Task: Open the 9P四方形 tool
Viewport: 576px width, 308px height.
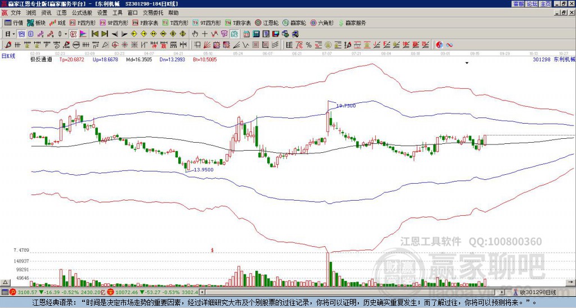Action: [114, 22]
